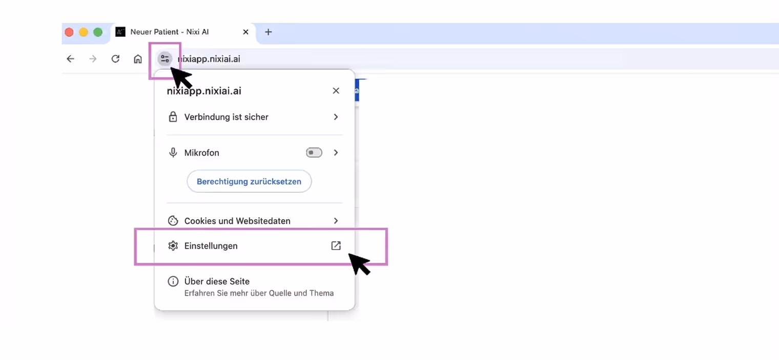Click the cookie icon next to Cookies und Websitedaten

[173, 220]
